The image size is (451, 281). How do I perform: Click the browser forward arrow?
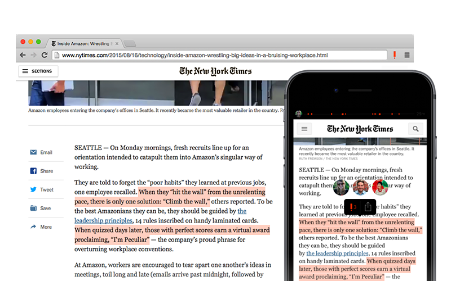pos(34,55)
